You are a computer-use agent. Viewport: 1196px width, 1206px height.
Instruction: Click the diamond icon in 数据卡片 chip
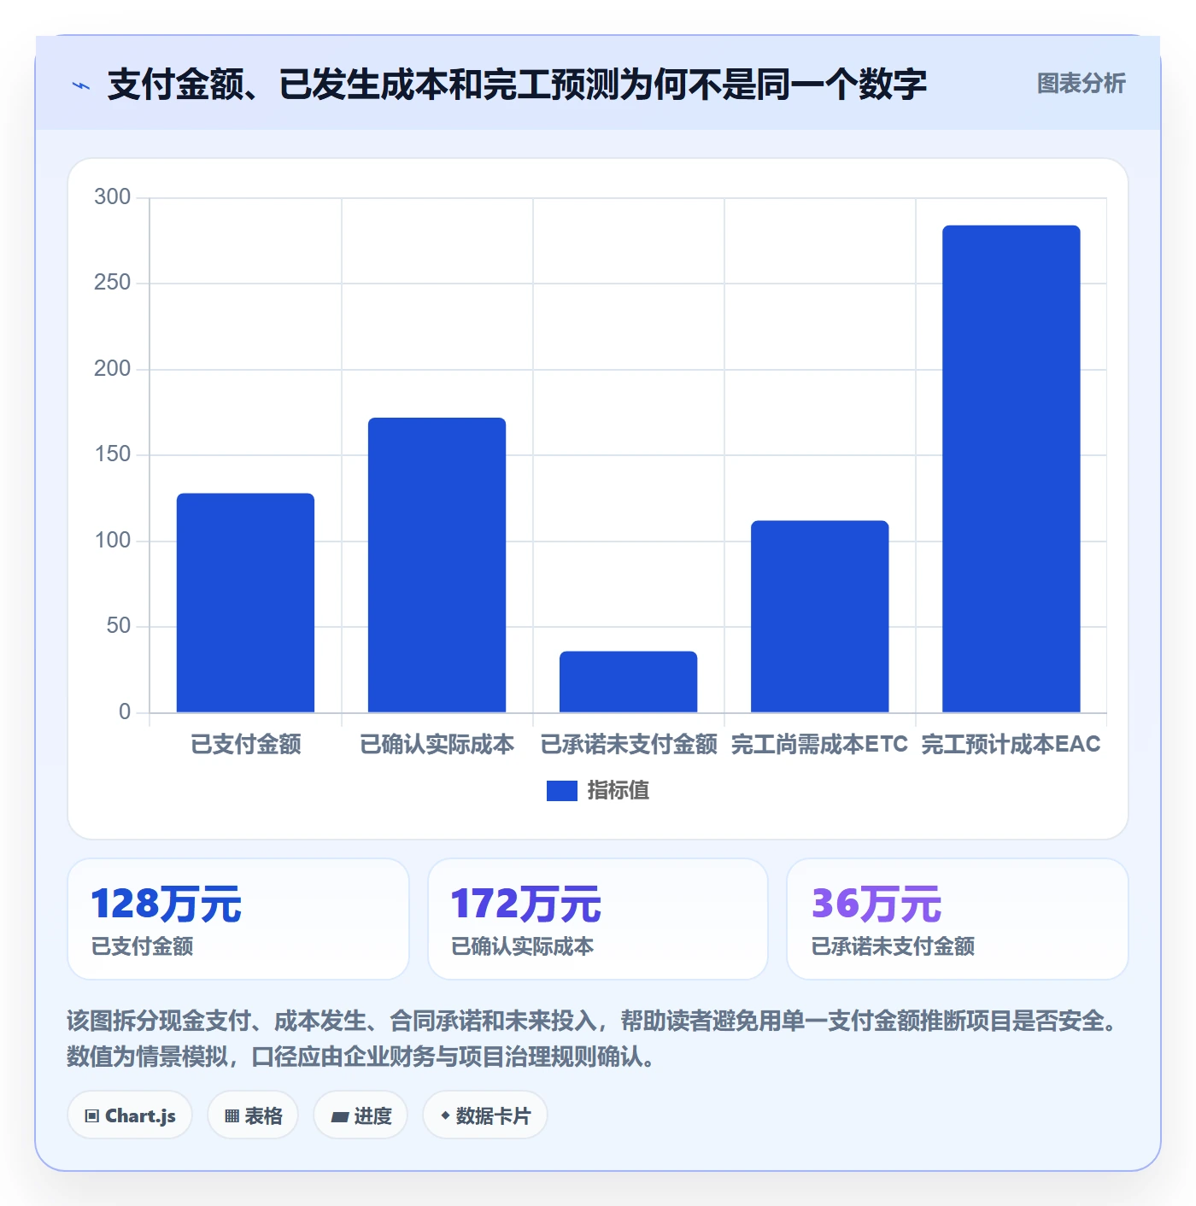[445, 1115]
